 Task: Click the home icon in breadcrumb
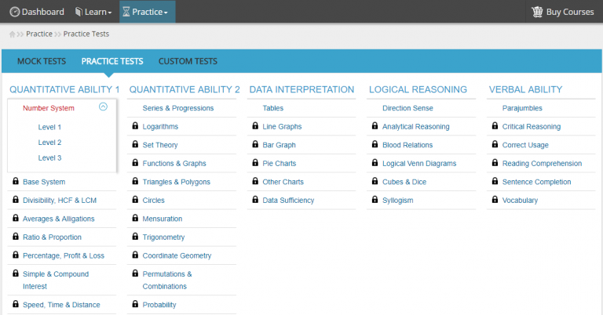coord(13,34)
